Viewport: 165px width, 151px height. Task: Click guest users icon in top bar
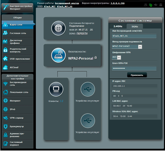pos(146,5)
